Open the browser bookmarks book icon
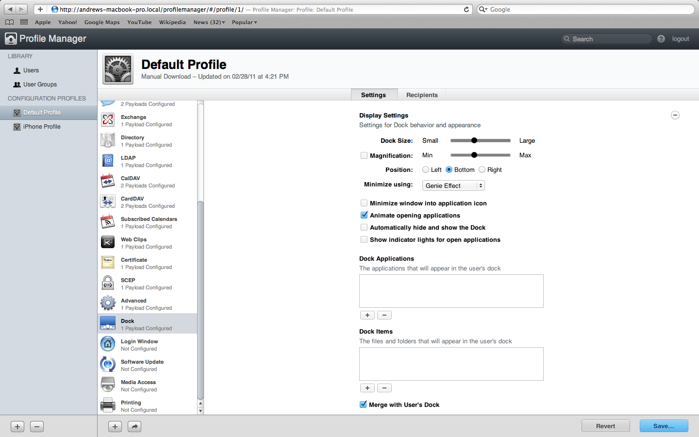 coord(9,22)
